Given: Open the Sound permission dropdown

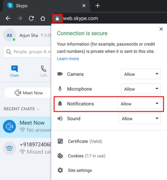Looking at the screenshot, I should click(140, 119).
